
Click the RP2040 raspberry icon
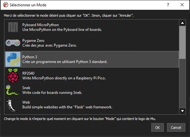point(13,76)
